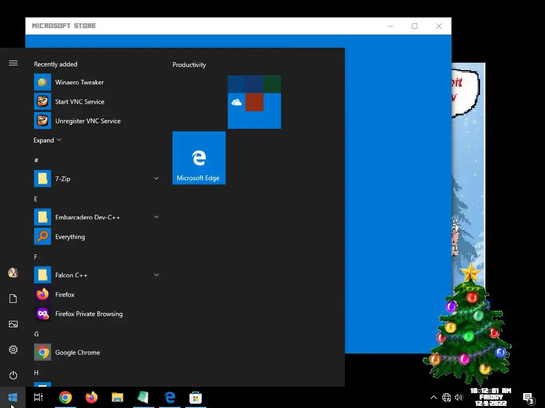Launch Google Chrome from the app list
This screenshot has width=545, height=408.
pos(96,353)
